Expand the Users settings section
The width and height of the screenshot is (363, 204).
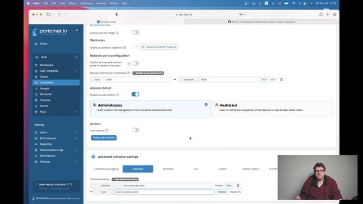coord(76,133)
